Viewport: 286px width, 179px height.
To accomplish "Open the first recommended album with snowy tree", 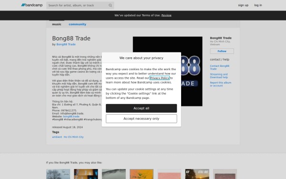I will point(58,174).
